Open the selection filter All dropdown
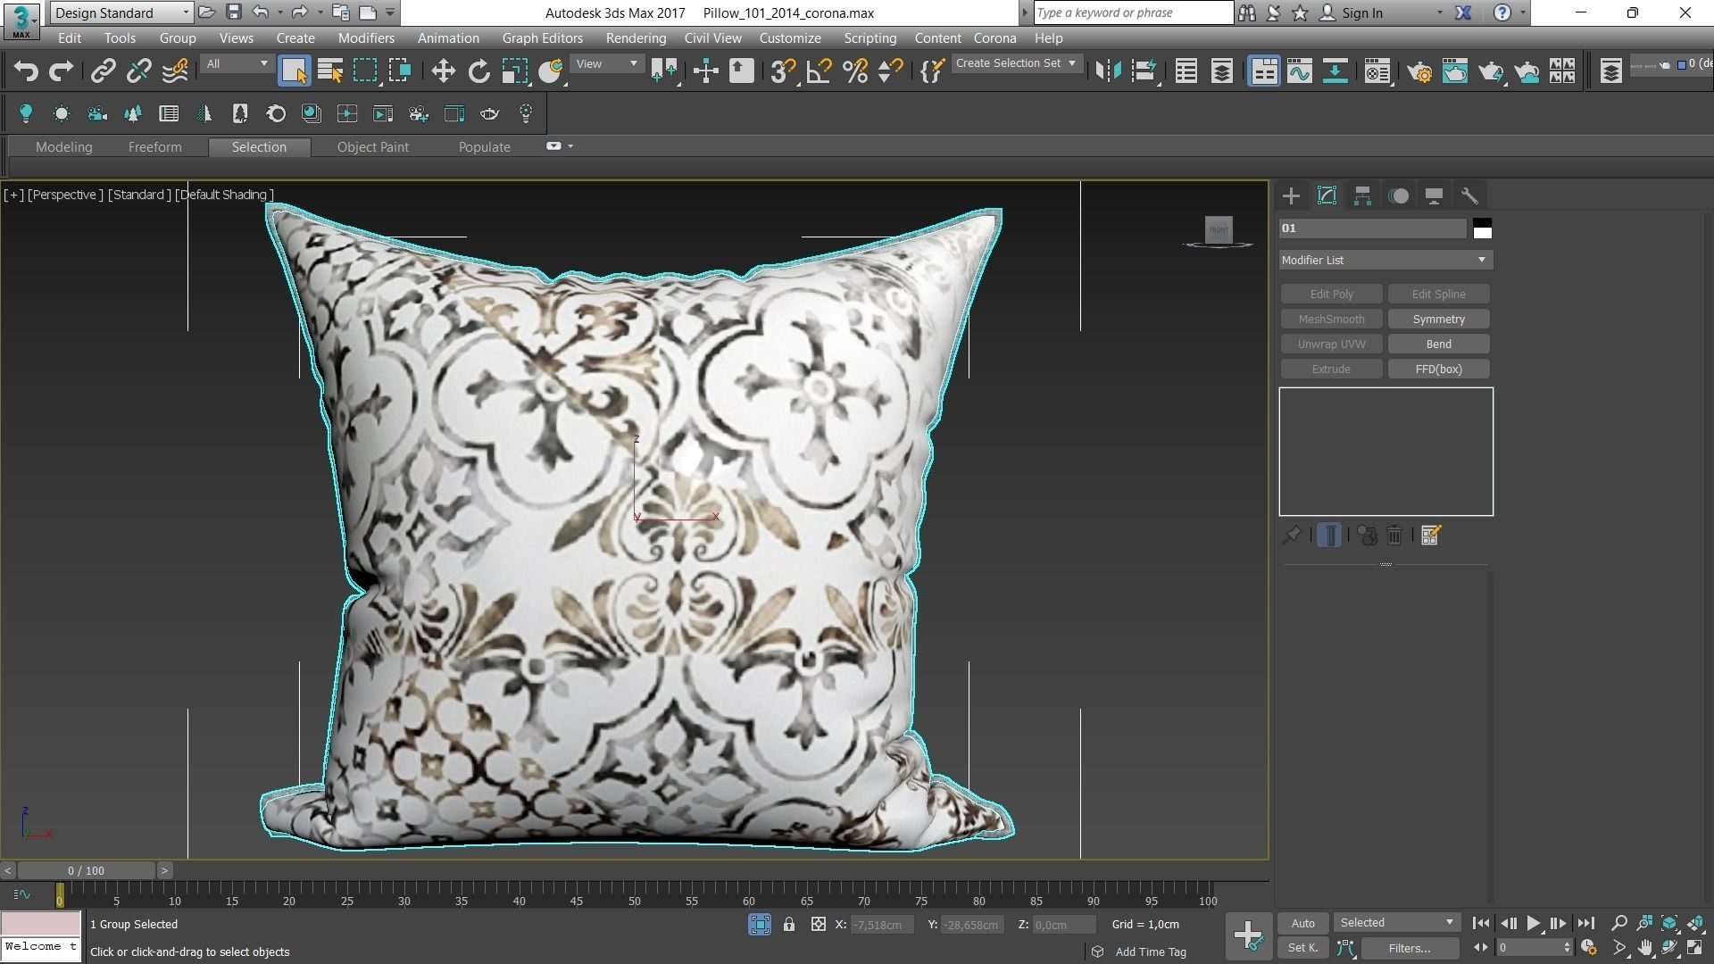This screenshot has width=1714, height=964. (x=237, y=64)
